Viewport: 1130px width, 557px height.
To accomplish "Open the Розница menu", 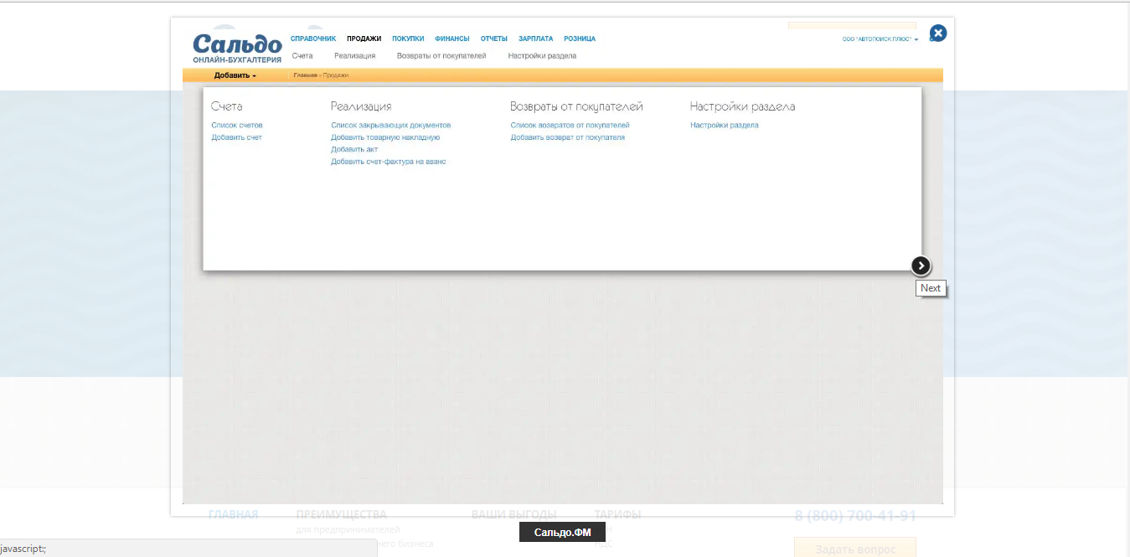I will point(580,39).
